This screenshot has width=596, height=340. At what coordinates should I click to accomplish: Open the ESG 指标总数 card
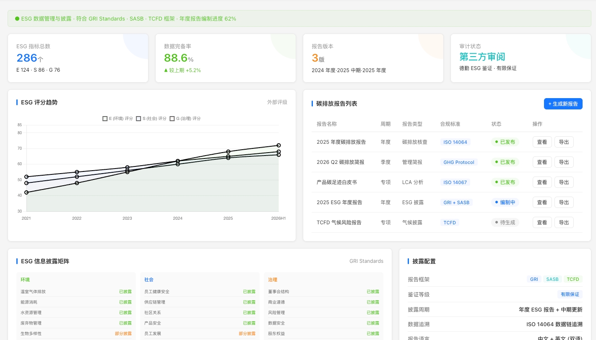(x=78, y=58)
